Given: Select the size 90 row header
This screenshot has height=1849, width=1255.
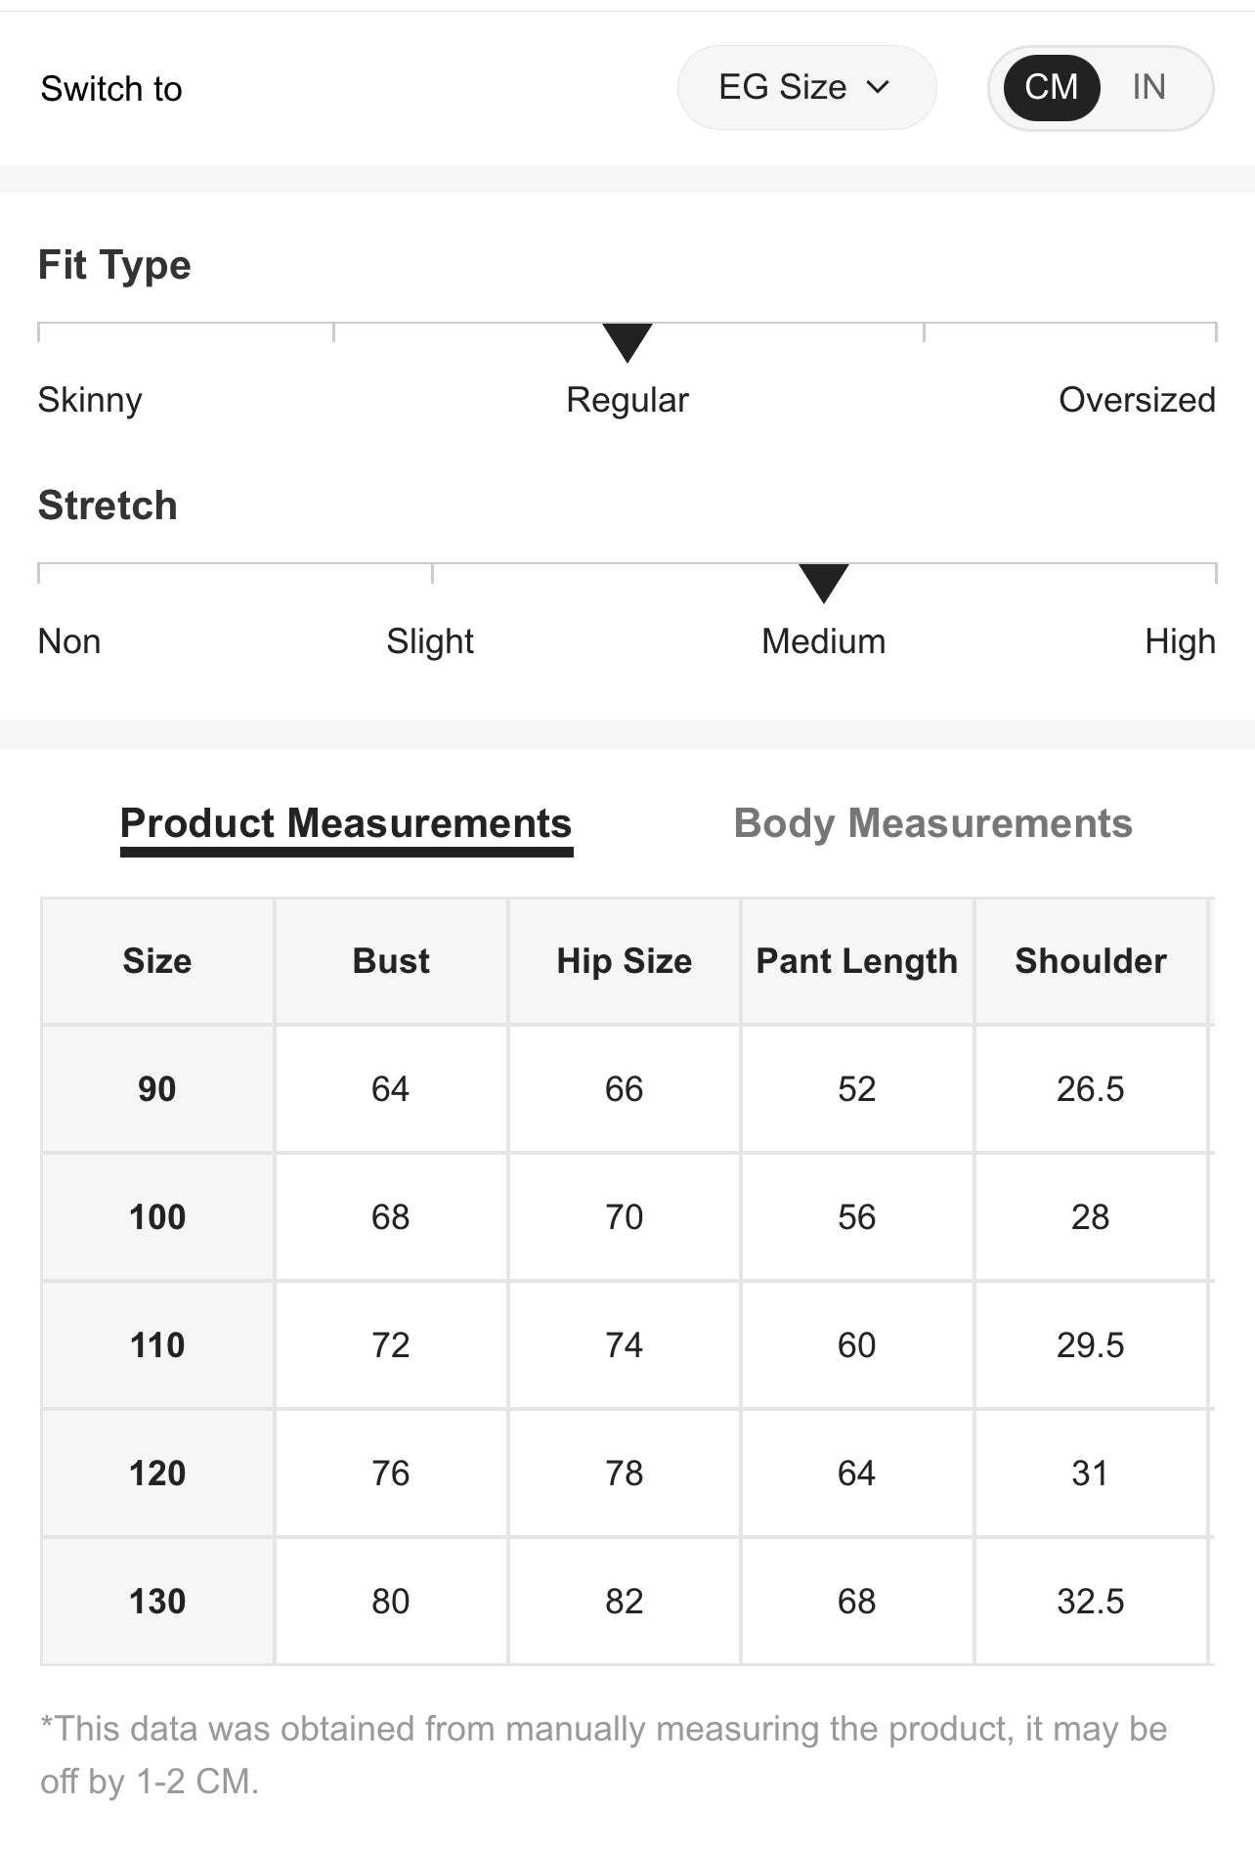Looking at the screenshot, I should (157, 1089).
